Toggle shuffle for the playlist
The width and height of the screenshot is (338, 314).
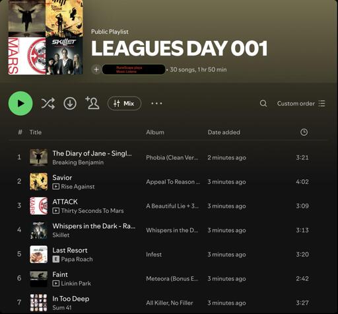tap(48, 103)
